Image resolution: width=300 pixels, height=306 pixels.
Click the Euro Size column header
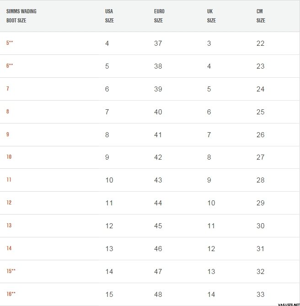click(x=159, y=16)
